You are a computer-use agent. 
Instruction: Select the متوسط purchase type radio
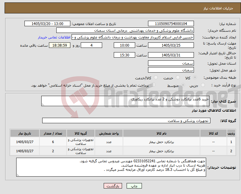click(183, 85)
